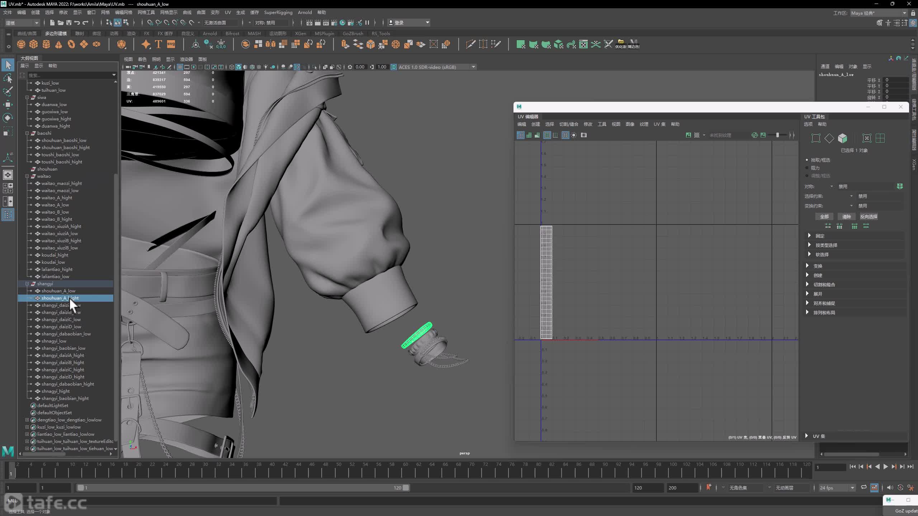This screenshot has height=516, width=918.
Task: Select the 拾取/框选 radio option
Action: 807,160
